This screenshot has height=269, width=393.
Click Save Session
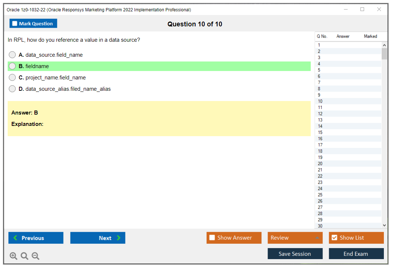295,253
